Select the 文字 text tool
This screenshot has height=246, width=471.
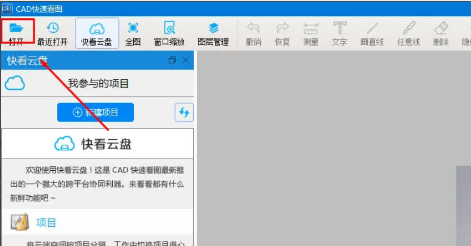click(340, 33)
